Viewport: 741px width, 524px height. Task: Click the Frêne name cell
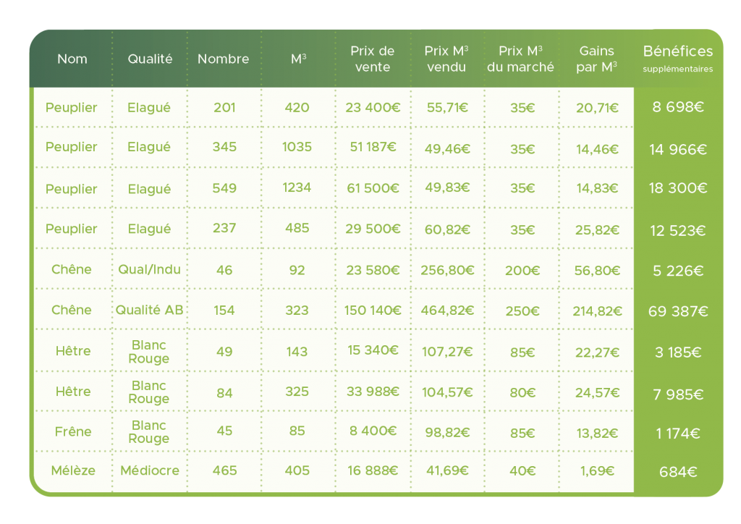73,431
